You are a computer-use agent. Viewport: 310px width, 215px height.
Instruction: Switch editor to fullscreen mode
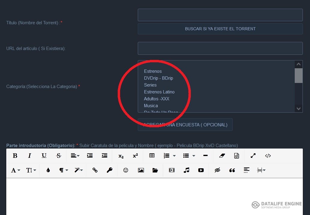(253, 156)
